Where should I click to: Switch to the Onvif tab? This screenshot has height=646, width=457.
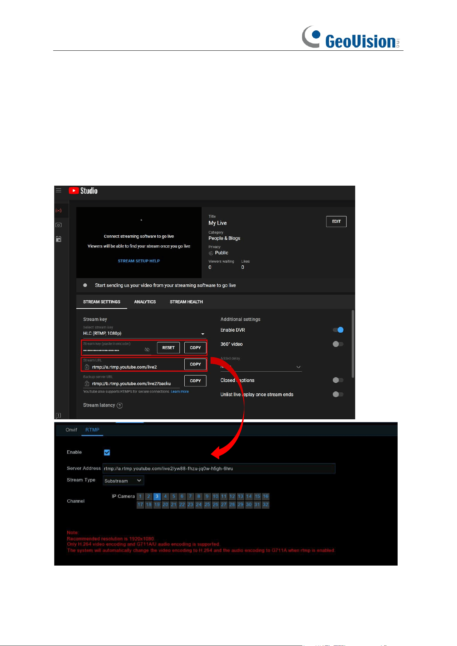tap(71, 430)
